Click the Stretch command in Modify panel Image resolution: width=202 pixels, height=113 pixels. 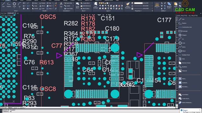click(x=35, y=8)
